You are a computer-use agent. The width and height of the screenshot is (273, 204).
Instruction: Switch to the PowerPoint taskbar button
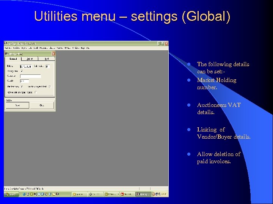pyautogui.click(x=127, y=194)
